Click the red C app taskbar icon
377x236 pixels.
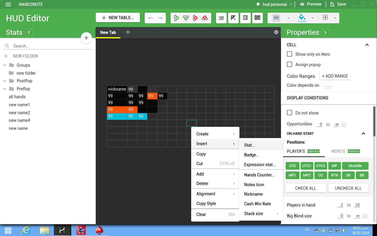(81, 230)
